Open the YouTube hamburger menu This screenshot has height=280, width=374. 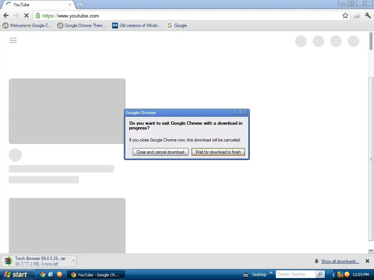pos(13,40)
